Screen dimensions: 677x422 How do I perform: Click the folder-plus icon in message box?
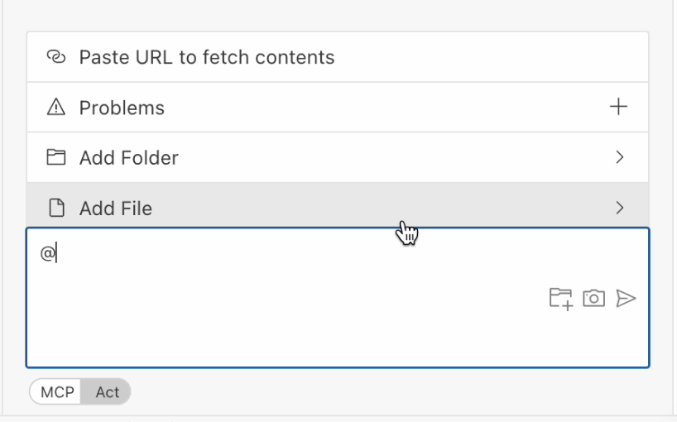pos(560,299)
